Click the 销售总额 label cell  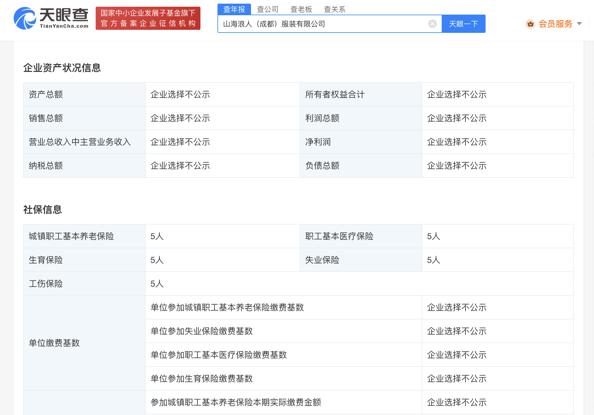84,118
